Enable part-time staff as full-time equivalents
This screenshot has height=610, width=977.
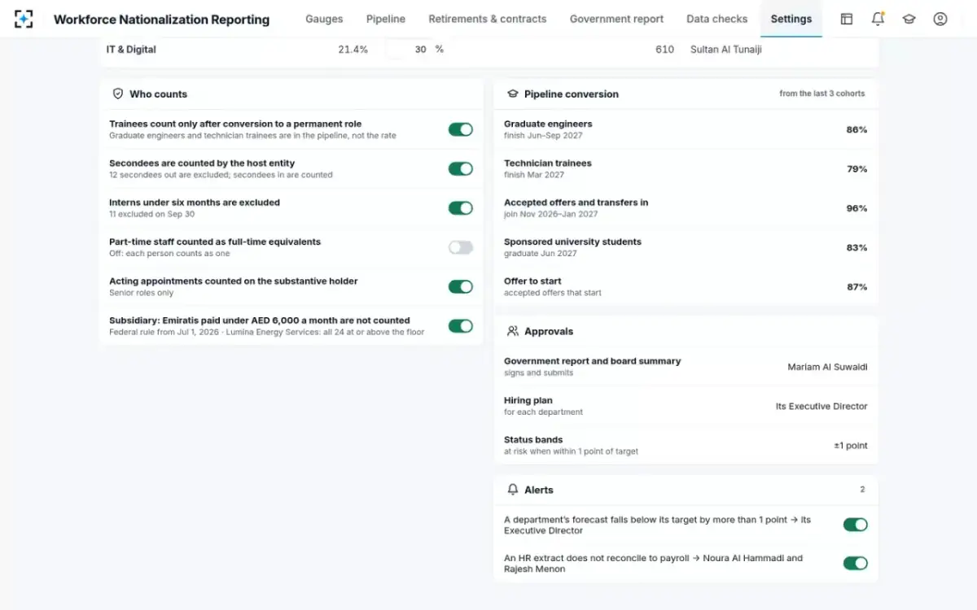461,247
